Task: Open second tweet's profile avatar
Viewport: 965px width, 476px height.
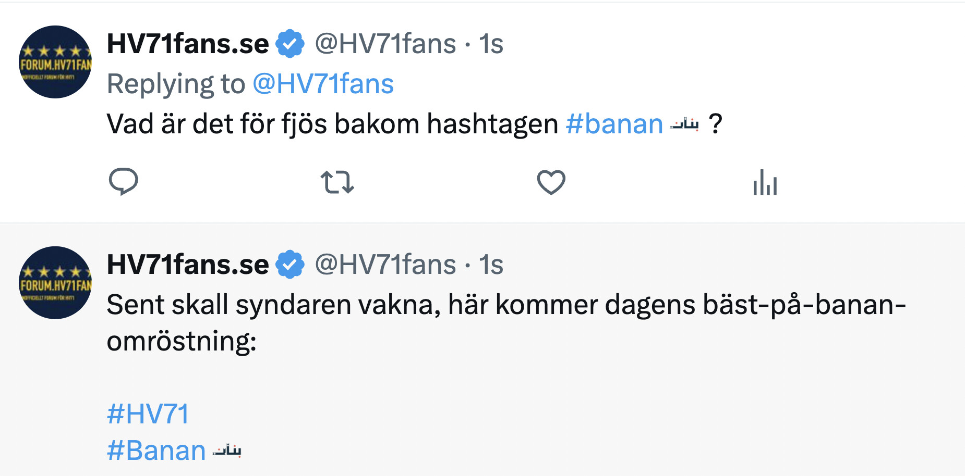Action: [x=55, y=283]
